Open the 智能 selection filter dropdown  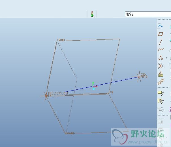tap(148, 14)
